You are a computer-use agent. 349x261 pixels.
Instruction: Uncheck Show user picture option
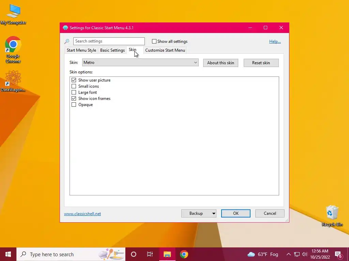point(74,80)
